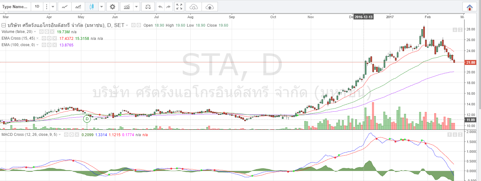Remove the EMA 100 indicator
481x181 pixels.
pos(54,45)
